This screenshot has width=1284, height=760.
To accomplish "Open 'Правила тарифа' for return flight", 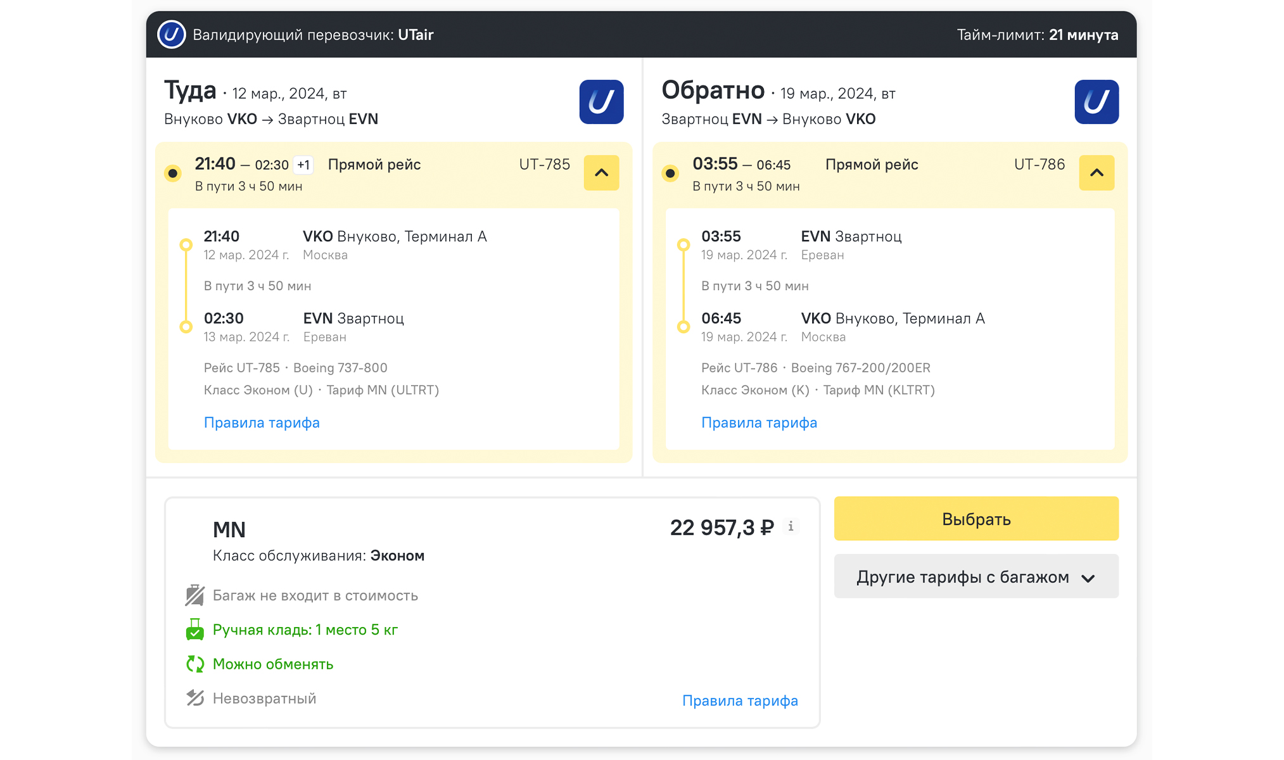I will (x=759, y=422).
